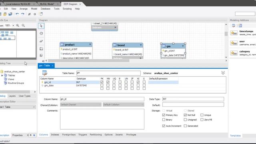Open the Arrange menu

[24, 9]
